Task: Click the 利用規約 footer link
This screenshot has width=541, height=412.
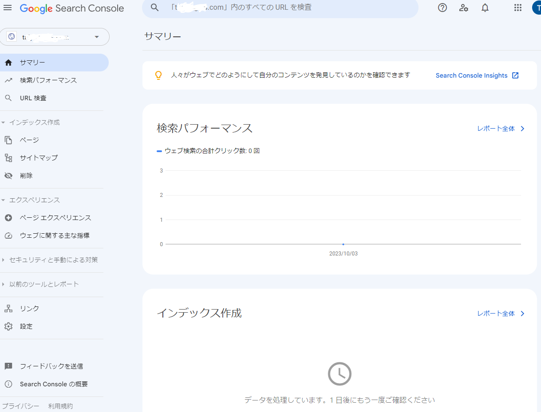Action: tap(60, 406)
